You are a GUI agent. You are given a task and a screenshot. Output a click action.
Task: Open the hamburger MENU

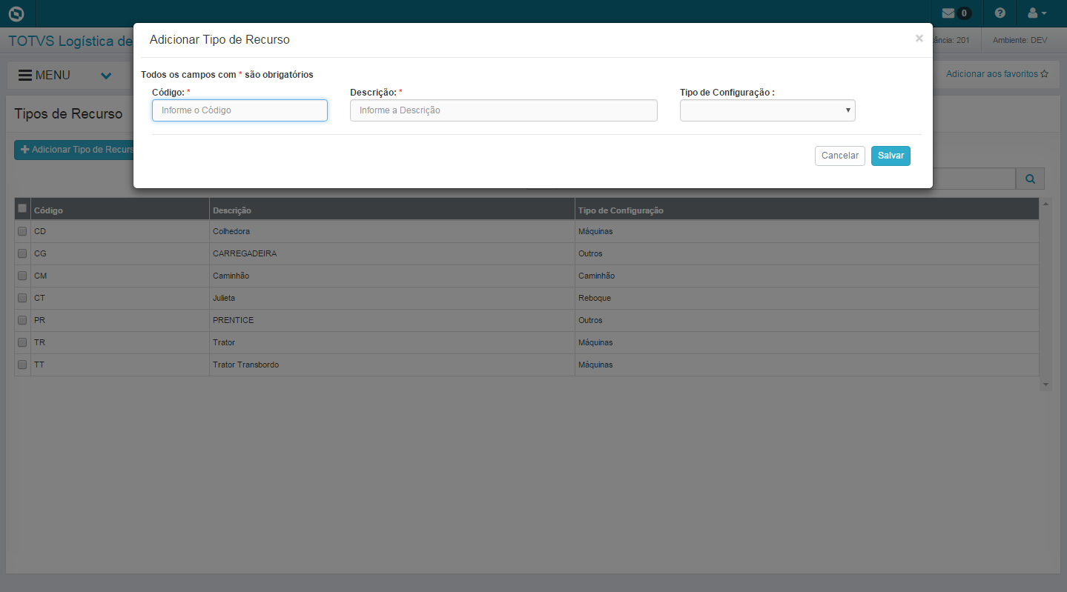tap(44, 76)
